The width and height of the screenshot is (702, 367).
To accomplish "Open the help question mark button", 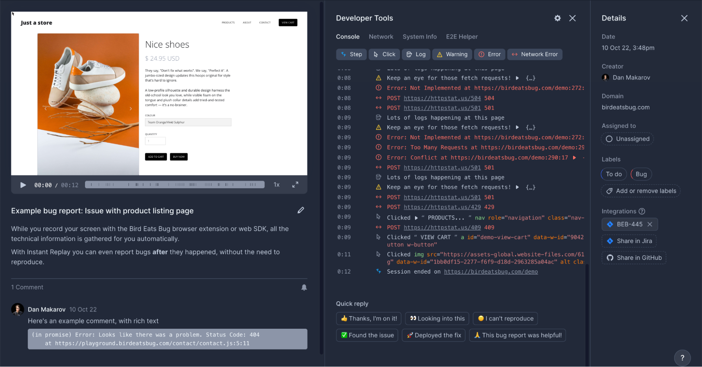I will click(682, 358).
